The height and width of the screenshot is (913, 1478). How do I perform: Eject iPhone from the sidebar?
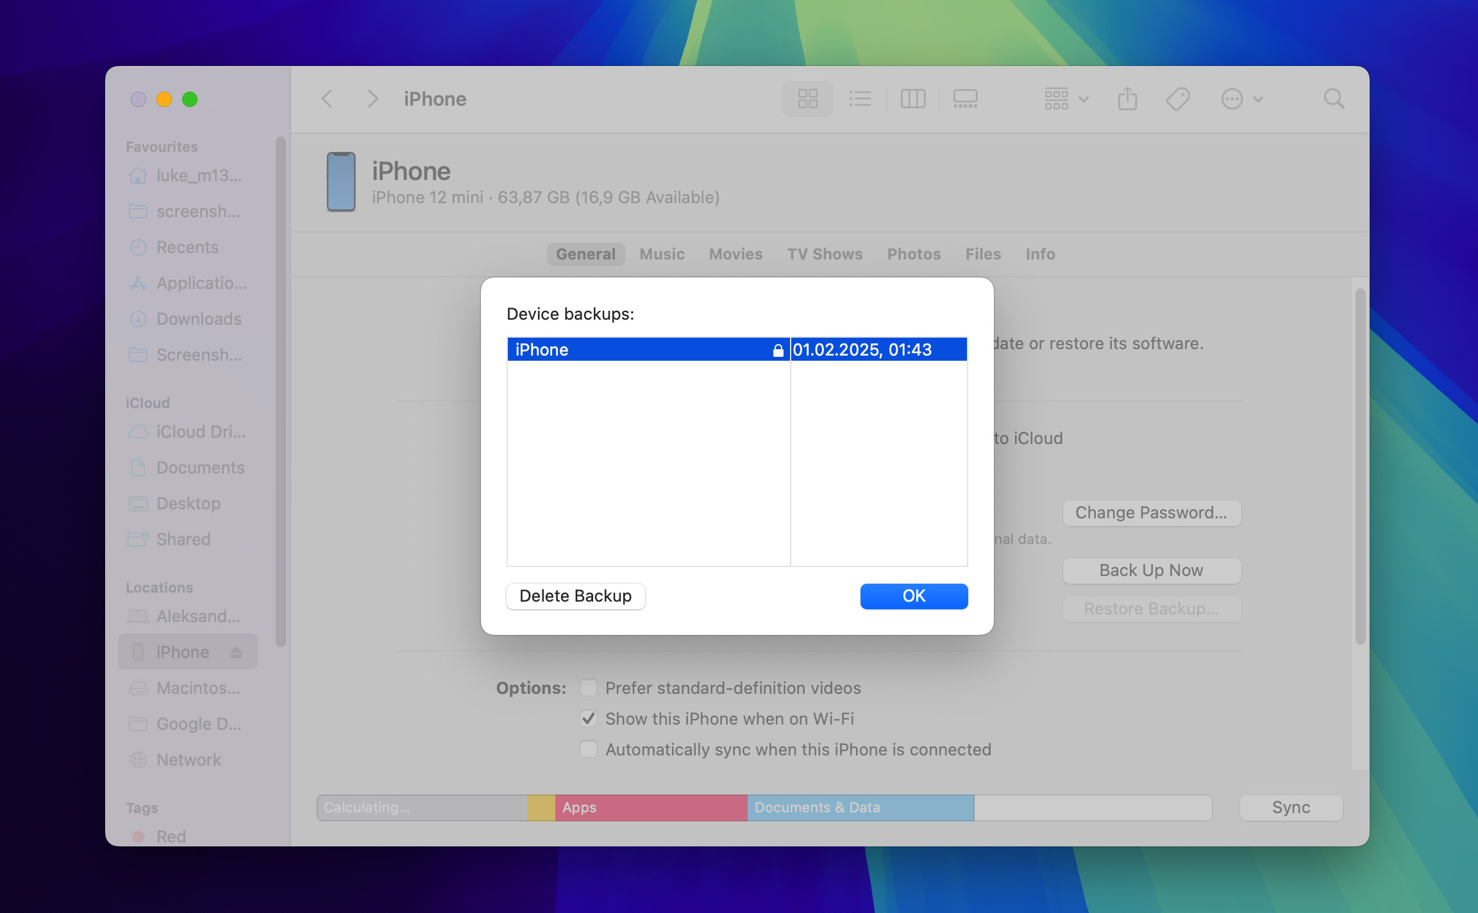(x=236, y=652)
